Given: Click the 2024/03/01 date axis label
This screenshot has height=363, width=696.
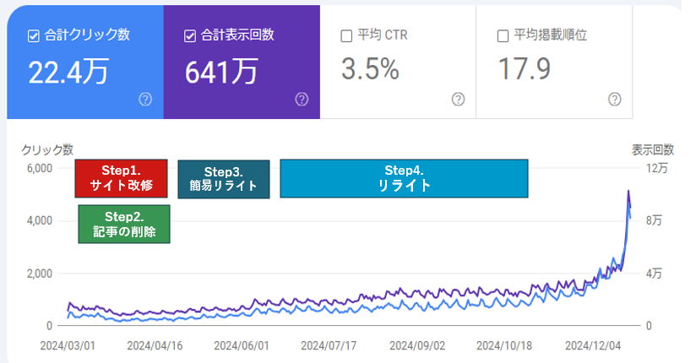Looking at the screenshot, I should 68,345.
